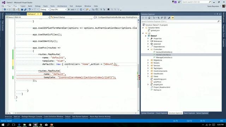This screenshot has width=226, height=127.
Task: Open the Any CPU platform dropdown
Action: (59, 10)
